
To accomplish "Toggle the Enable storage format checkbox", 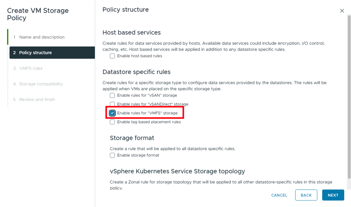I will (x=113, y=155).
